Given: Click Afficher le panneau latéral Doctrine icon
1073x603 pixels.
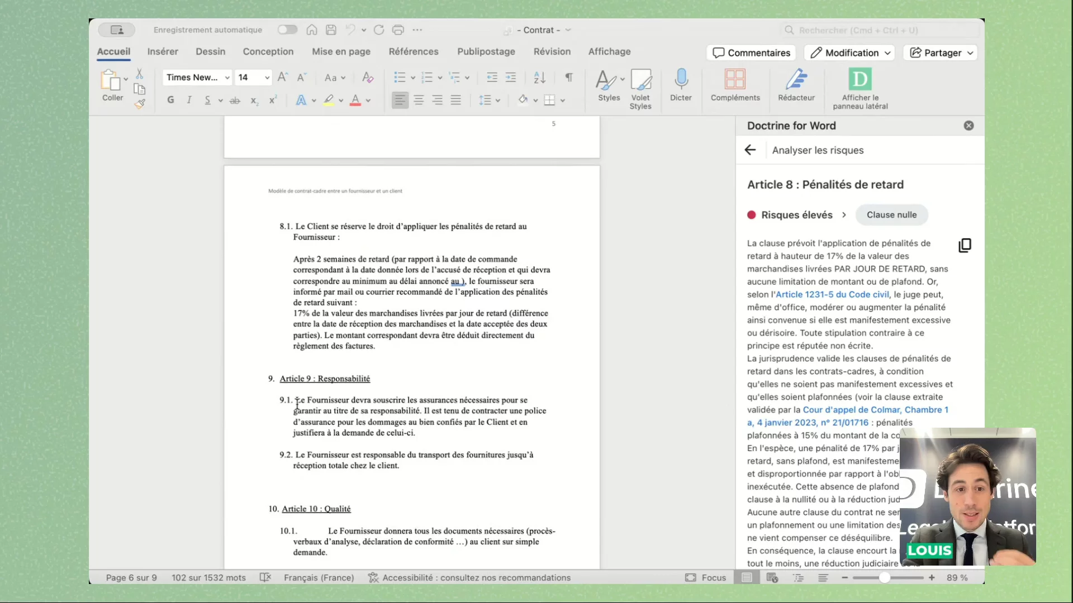Looking at the screenshot, I should coord(860,80).
